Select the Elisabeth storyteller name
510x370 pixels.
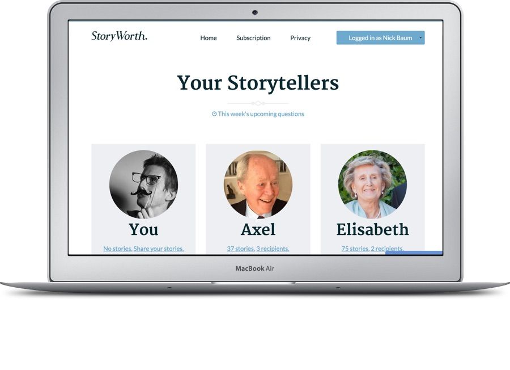point(372,229)
